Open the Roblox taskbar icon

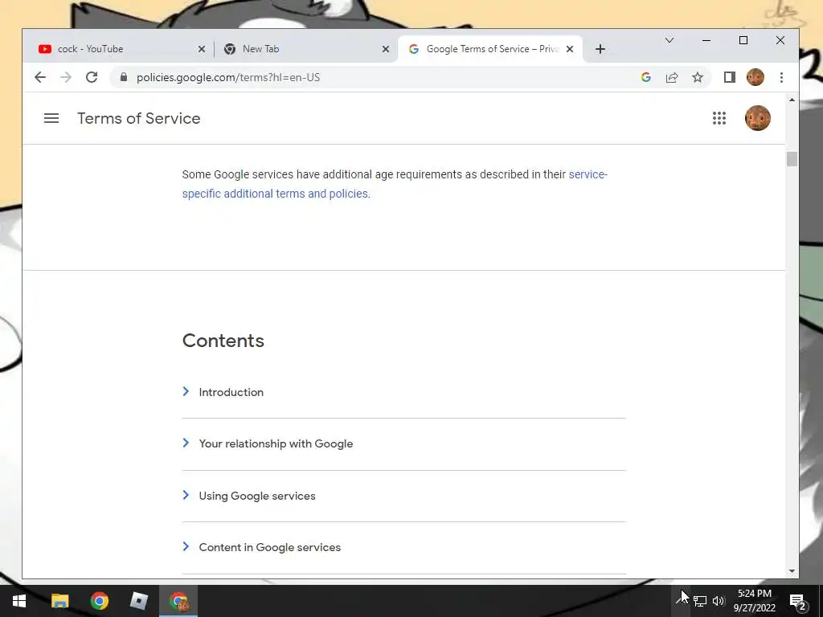pyautogui.click(x=138, y=601)
